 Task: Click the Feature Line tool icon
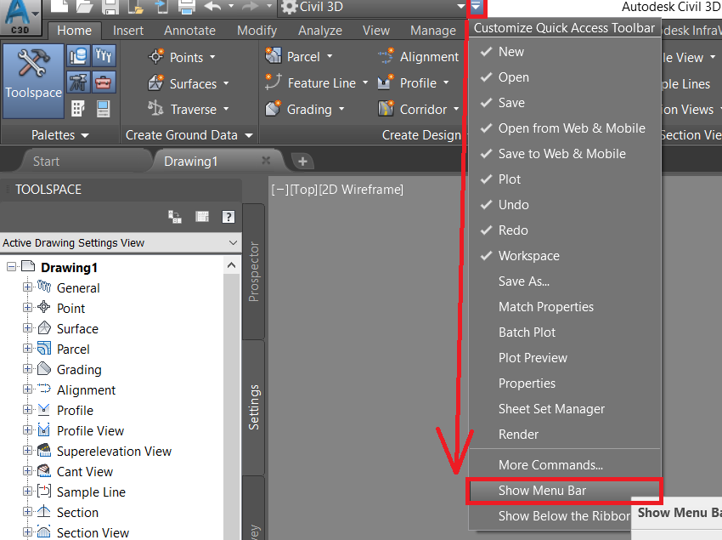[x=273, y=82]
